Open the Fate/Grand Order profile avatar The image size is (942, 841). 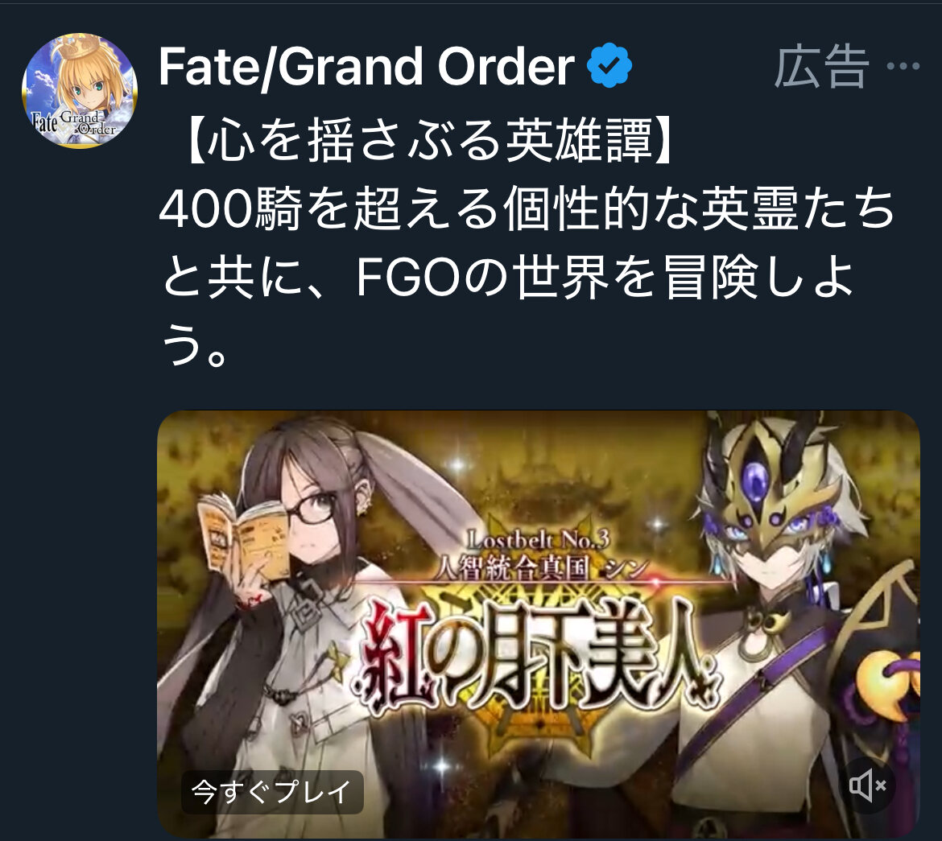point(79,91)
